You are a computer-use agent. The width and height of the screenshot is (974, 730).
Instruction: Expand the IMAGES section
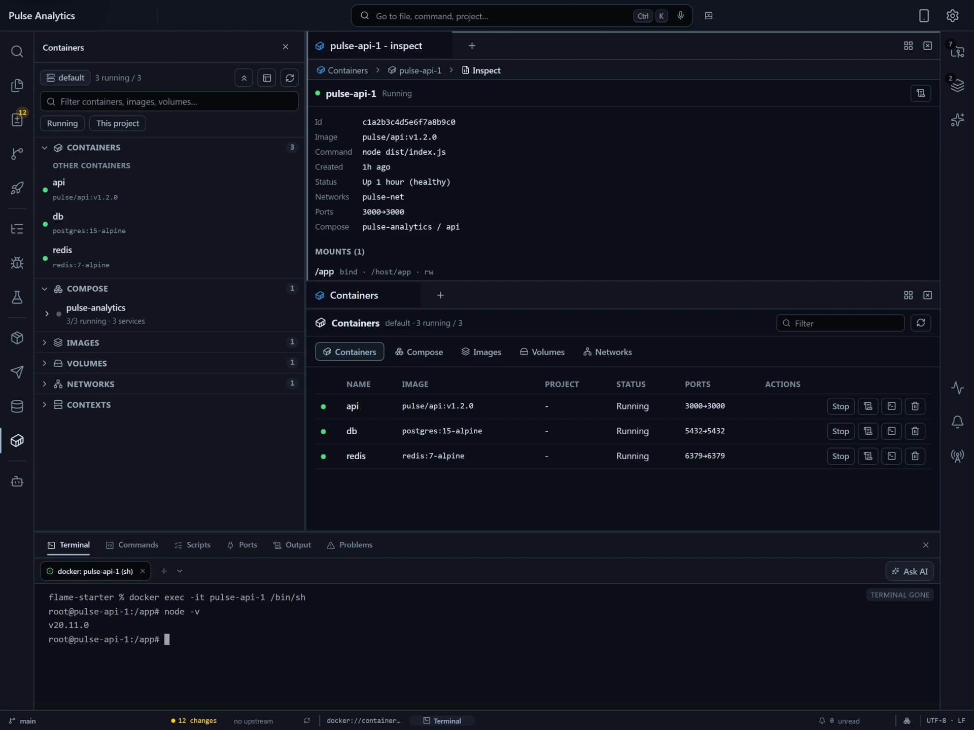45,343
